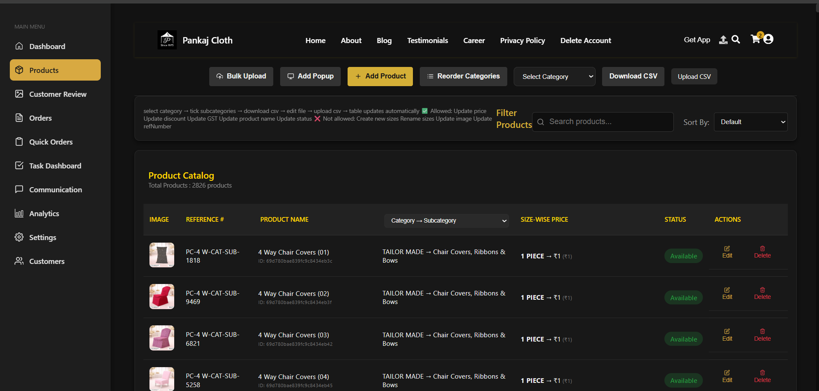Viewport: 819px width, 391px height.
Task: Toggle Available status for Chair Covers (01)
Action: [683, 256]
